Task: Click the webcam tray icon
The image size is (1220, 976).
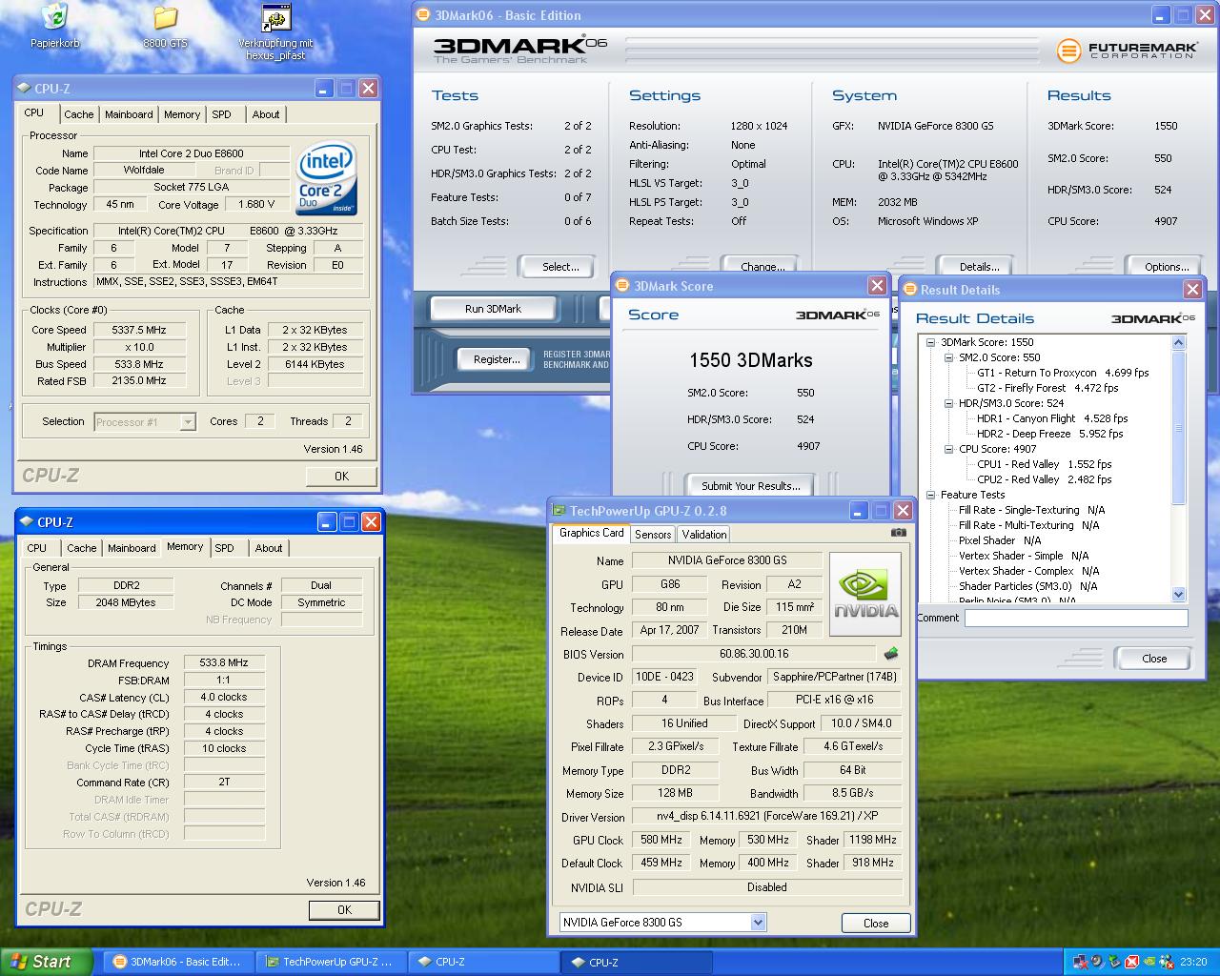Action: [1096, 962]
